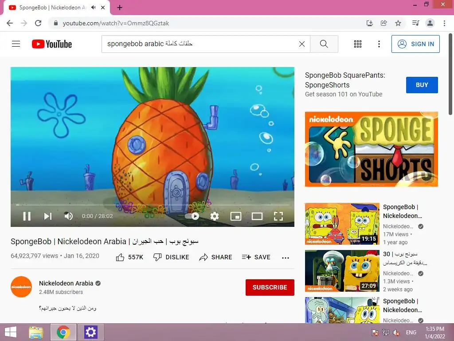Click the video progress bar
Viewport: 454px width, 341px height.
[153, 205]
